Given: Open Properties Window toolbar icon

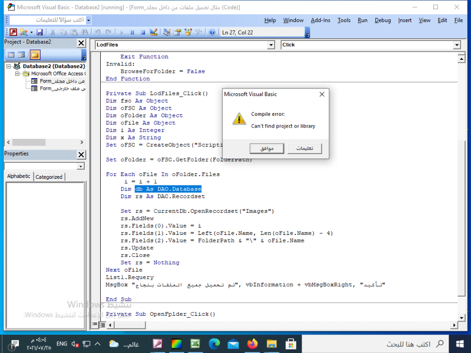Looking at the screenshot, I should tap(178, 32).
